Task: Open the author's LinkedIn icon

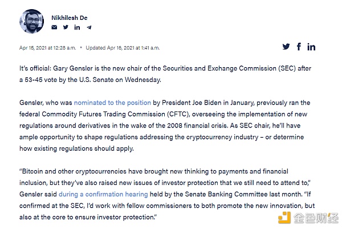Action: [x=77, y=27]
